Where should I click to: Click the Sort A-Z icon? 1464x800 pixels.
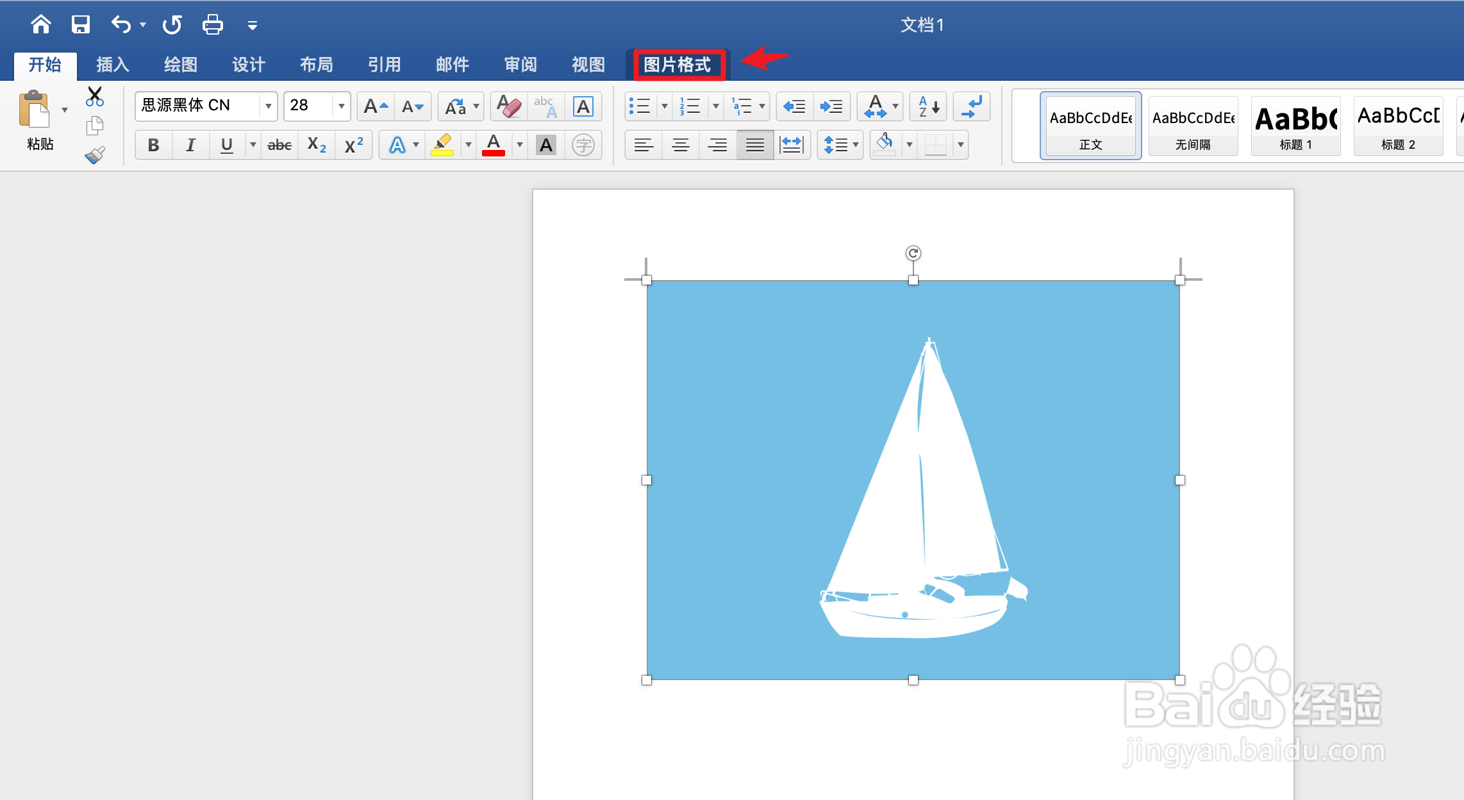[928, 106]
